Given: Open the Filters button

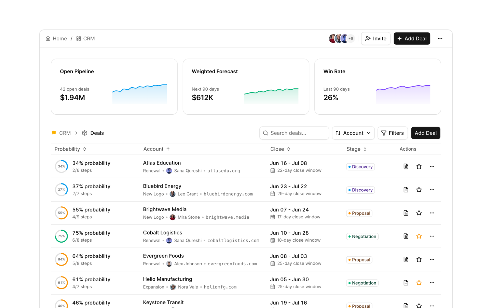Looking at the screenshot, I should point(393,133).
